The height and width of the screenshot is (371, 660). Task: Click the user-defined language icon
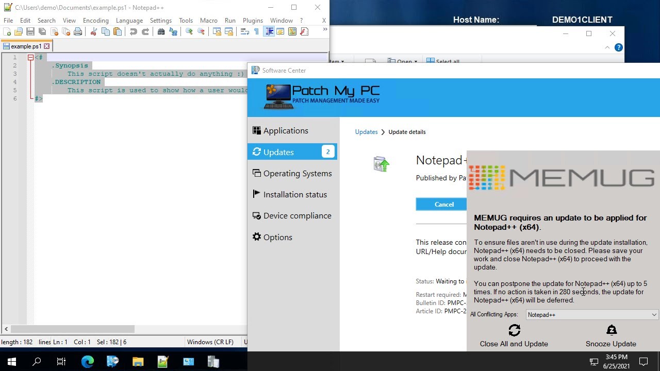click(280, 32)
